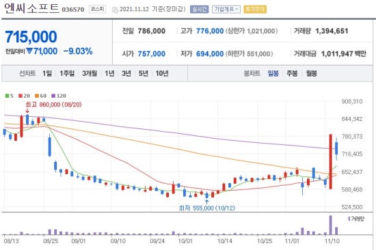Select the 3개월 line chart tab
The width and height of the screenshot is (376, 250).
pos(90,73)
